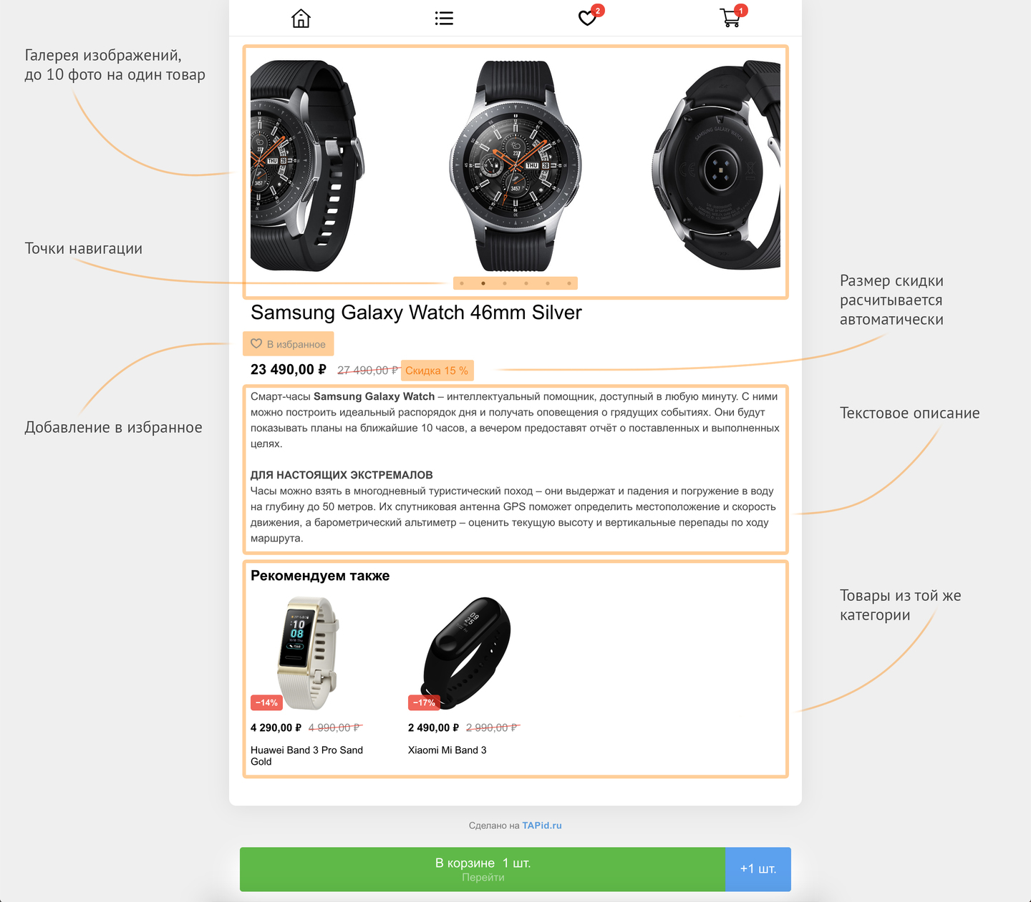Viewport: 1031px width, 902px height.
Task: Follow the TAPid.ru footer link
Action: [x=542, y=825]
